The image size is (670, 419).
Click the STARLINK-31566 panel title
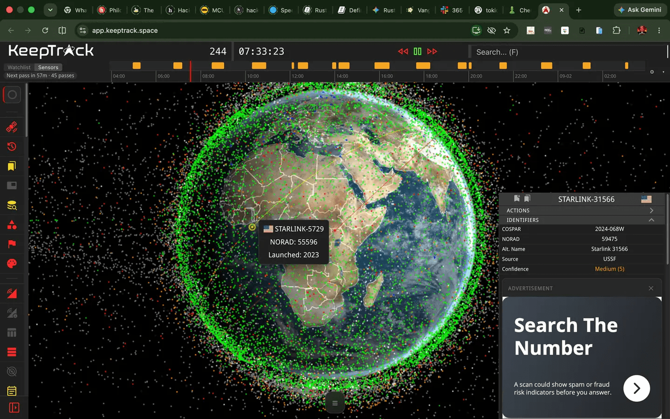tap(586, 199)
